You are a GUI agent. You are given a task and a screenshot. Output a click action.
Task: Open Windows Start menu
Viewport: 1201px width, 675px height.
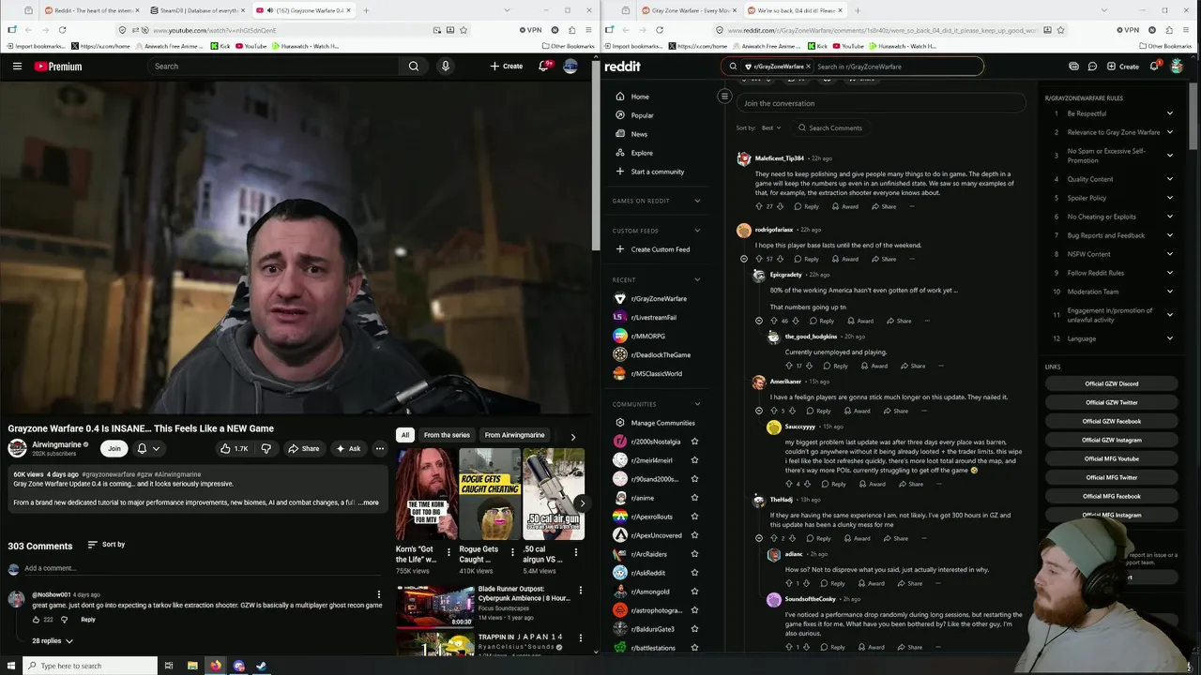(11, 666)
